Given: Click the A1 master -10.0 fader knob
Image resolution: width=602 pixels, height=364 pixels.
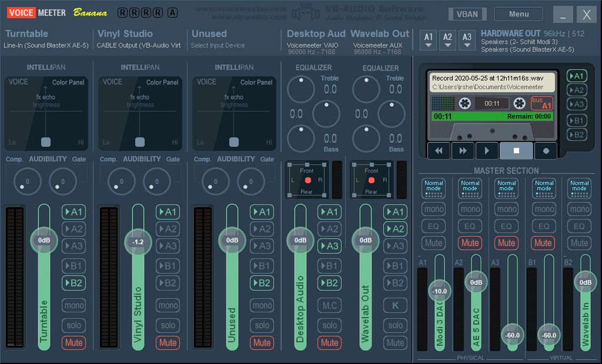Looking at the screenshot, I should (440, 291).
